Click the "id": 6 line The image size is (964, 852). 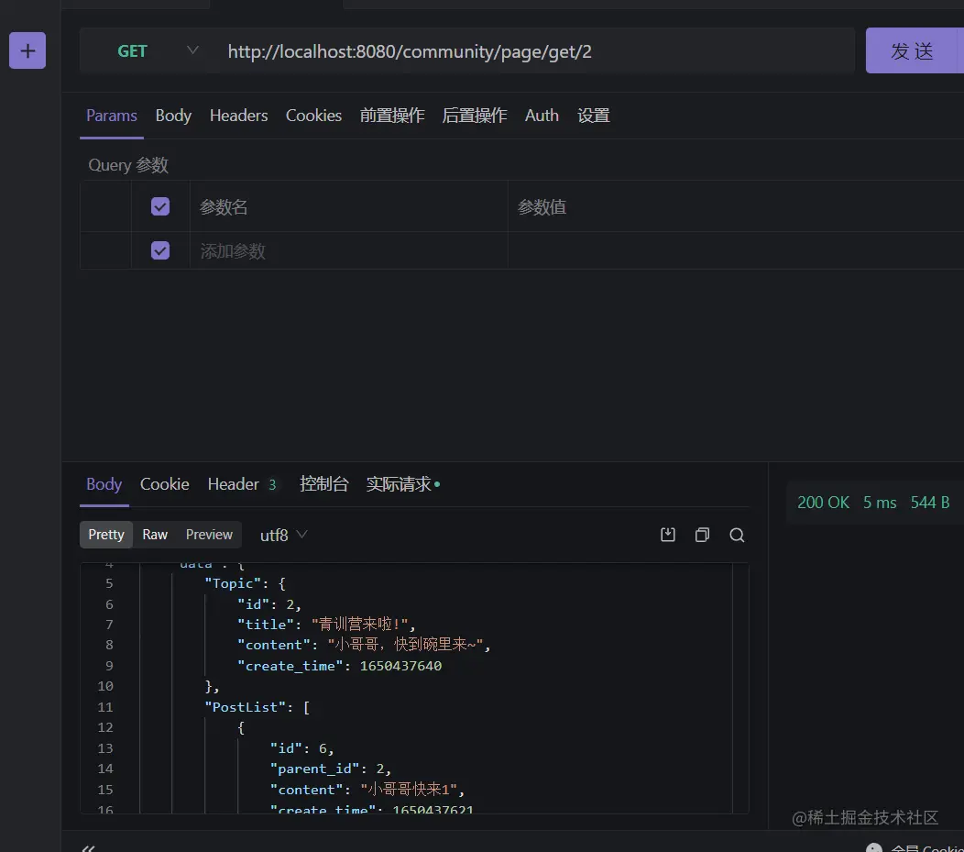[x=301, y=748]
